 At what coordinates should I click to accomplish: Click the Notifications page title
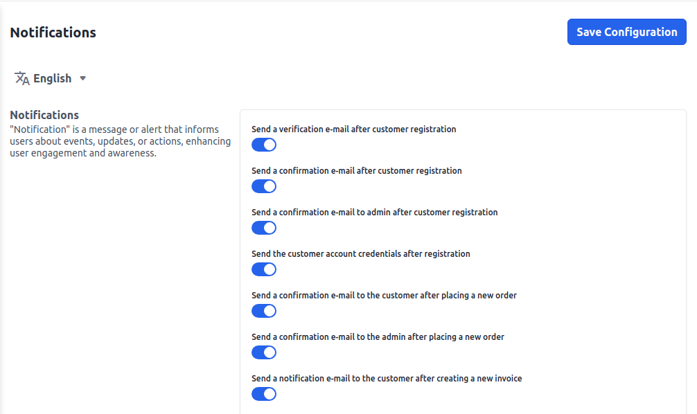tap(53, 32)
